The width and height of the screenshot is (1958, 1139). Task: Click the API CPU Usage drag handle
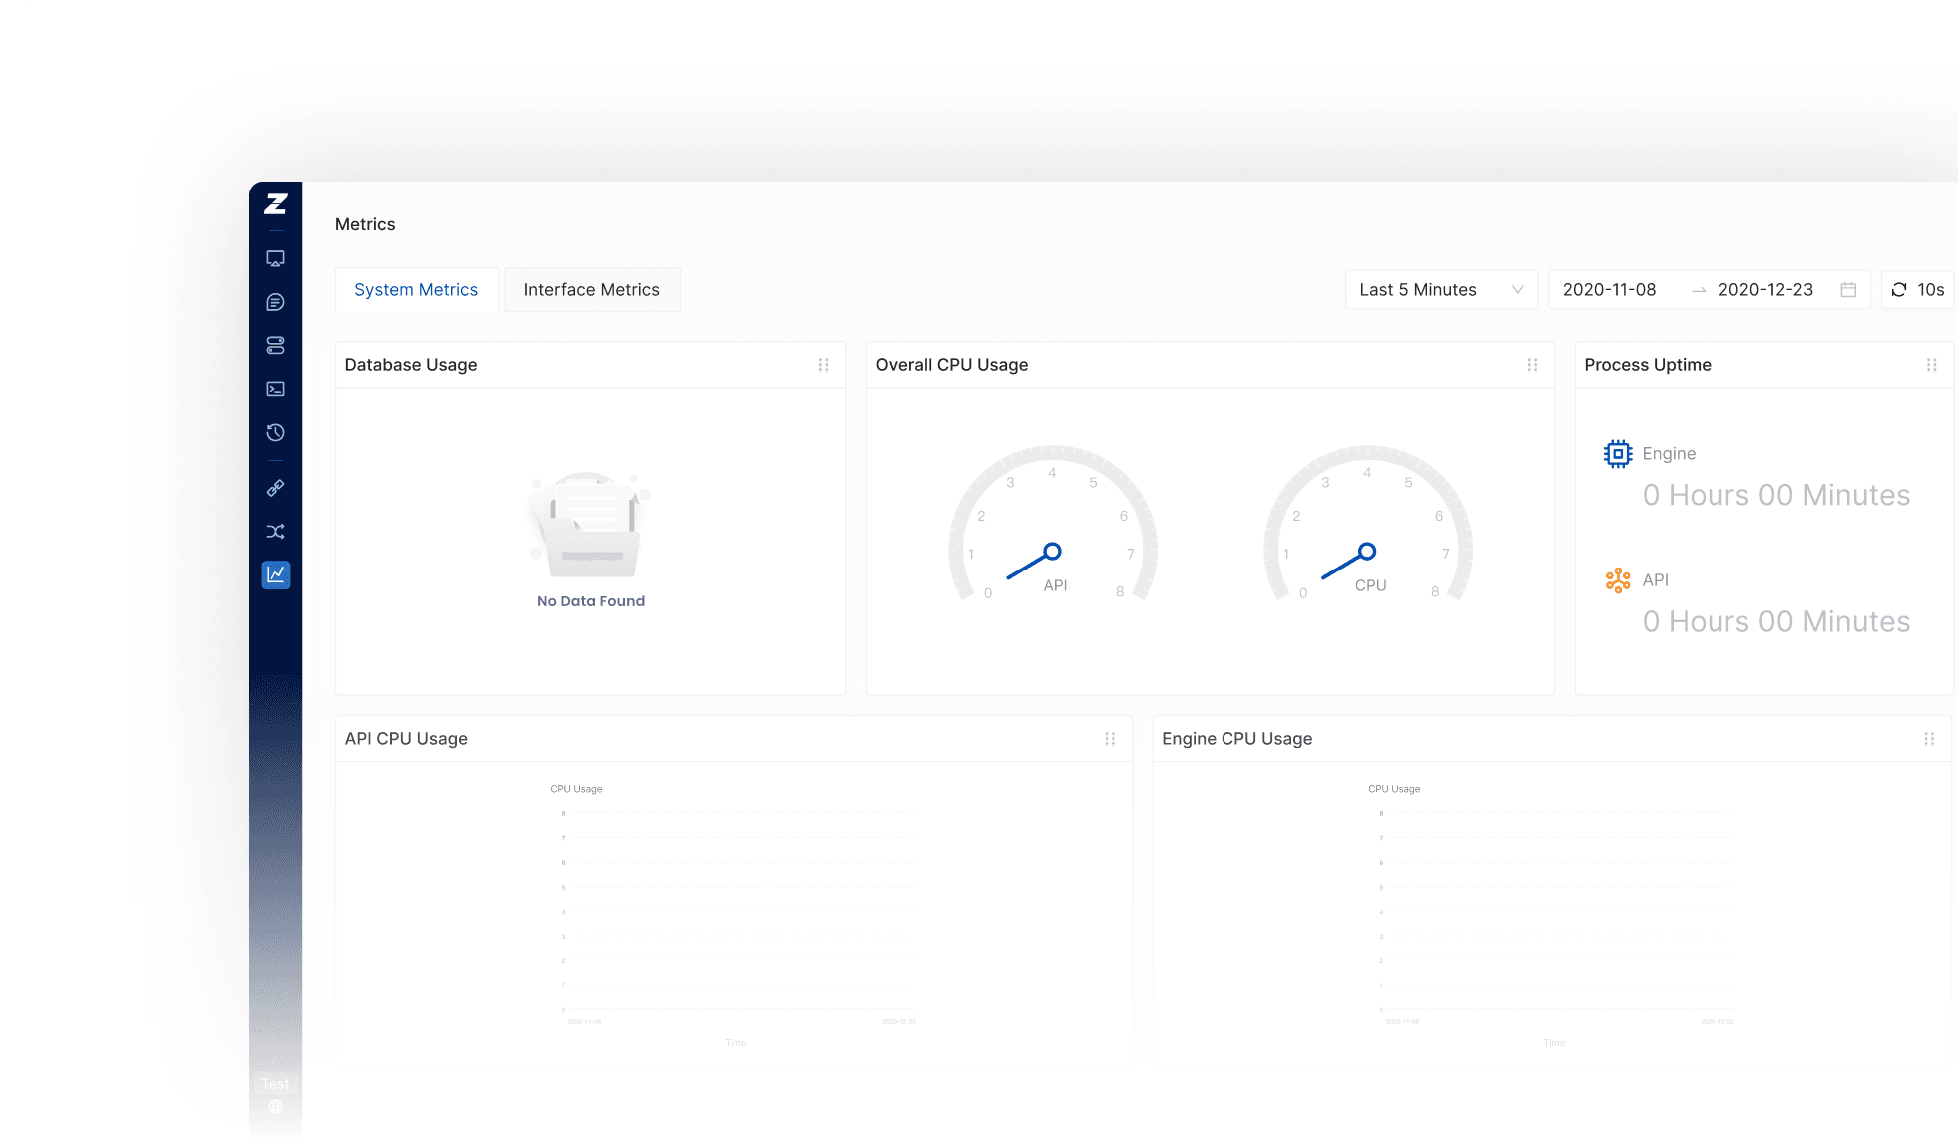click(1110, 739)
